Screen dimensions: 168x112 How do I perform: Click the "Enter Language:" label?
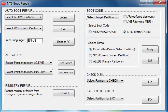point(15,40)
